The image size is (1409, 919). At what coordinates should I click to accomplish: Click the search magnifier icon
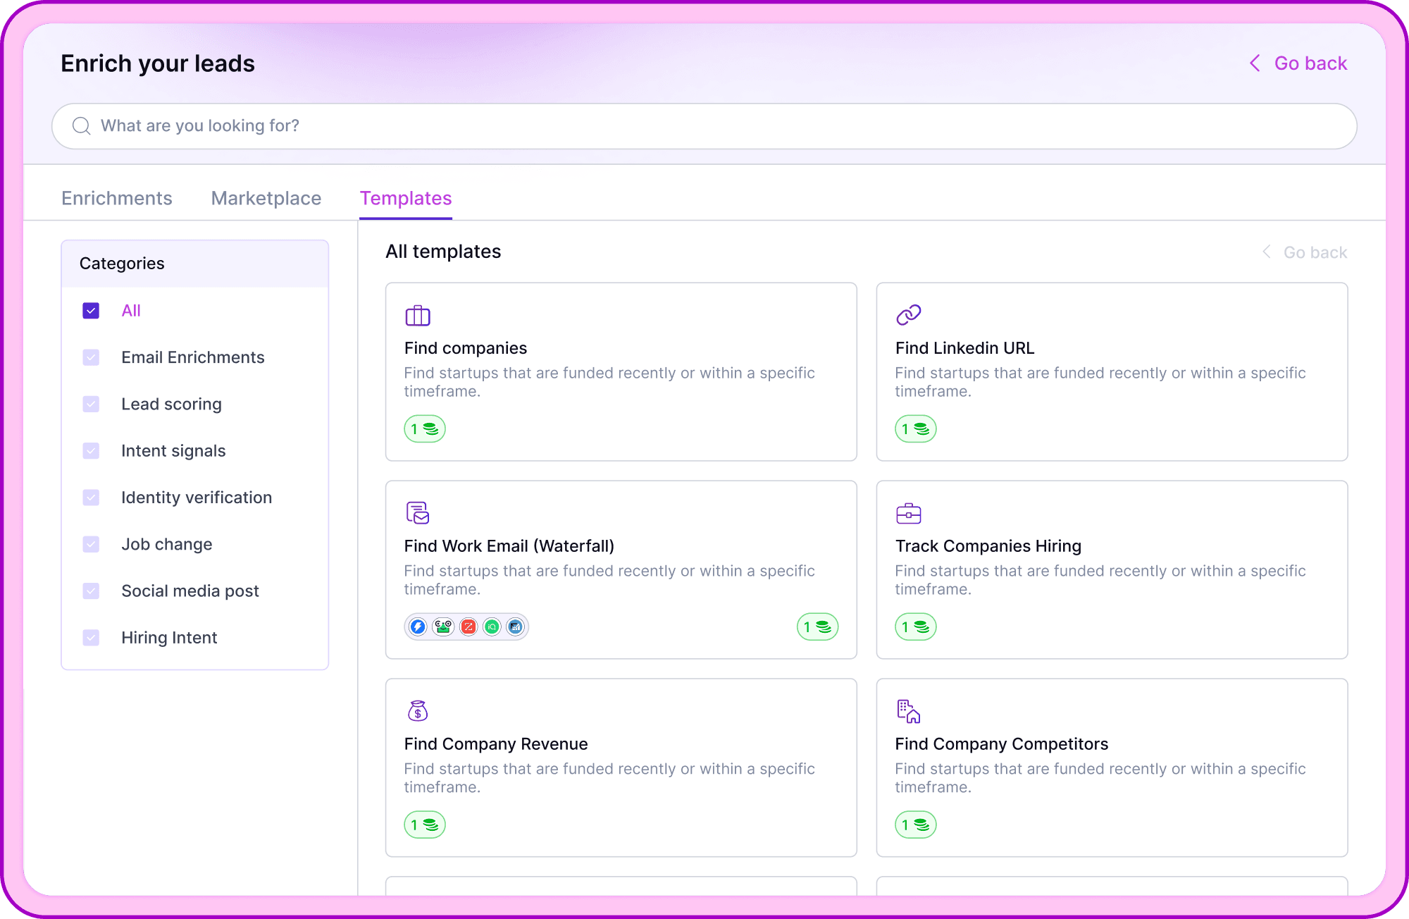click(x=82, y=126)
